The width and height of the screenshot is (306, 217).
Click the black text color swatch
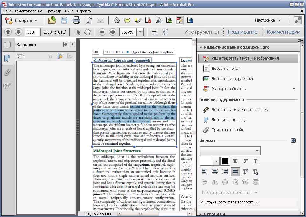coord(225,161)
